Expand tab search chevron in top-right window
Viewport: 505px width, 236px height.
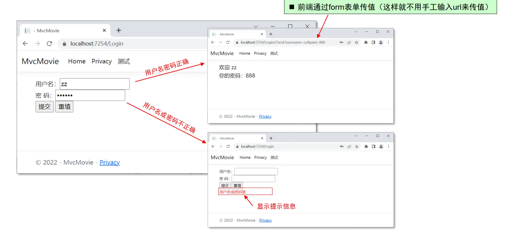click(356, 32)
